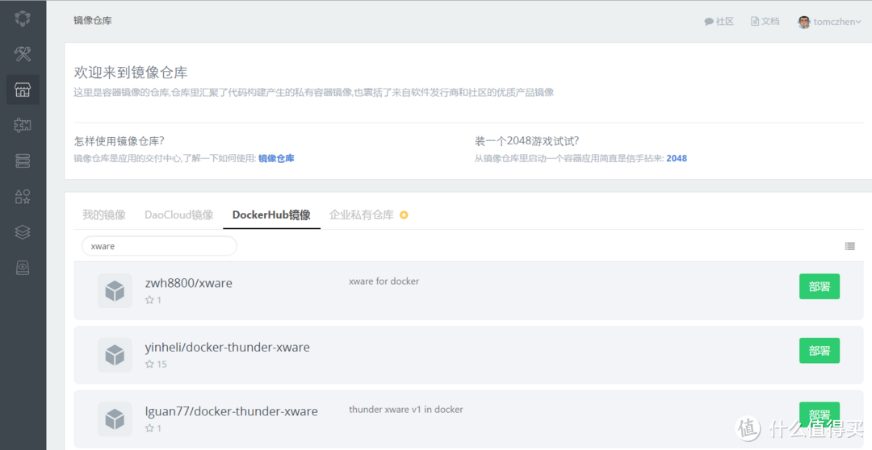This screenshot has width=872, height=450.
Task: Click the cube icon for yinheli/docker-thunder-xware
Action: pyautogui.click(x=115, y=355)
